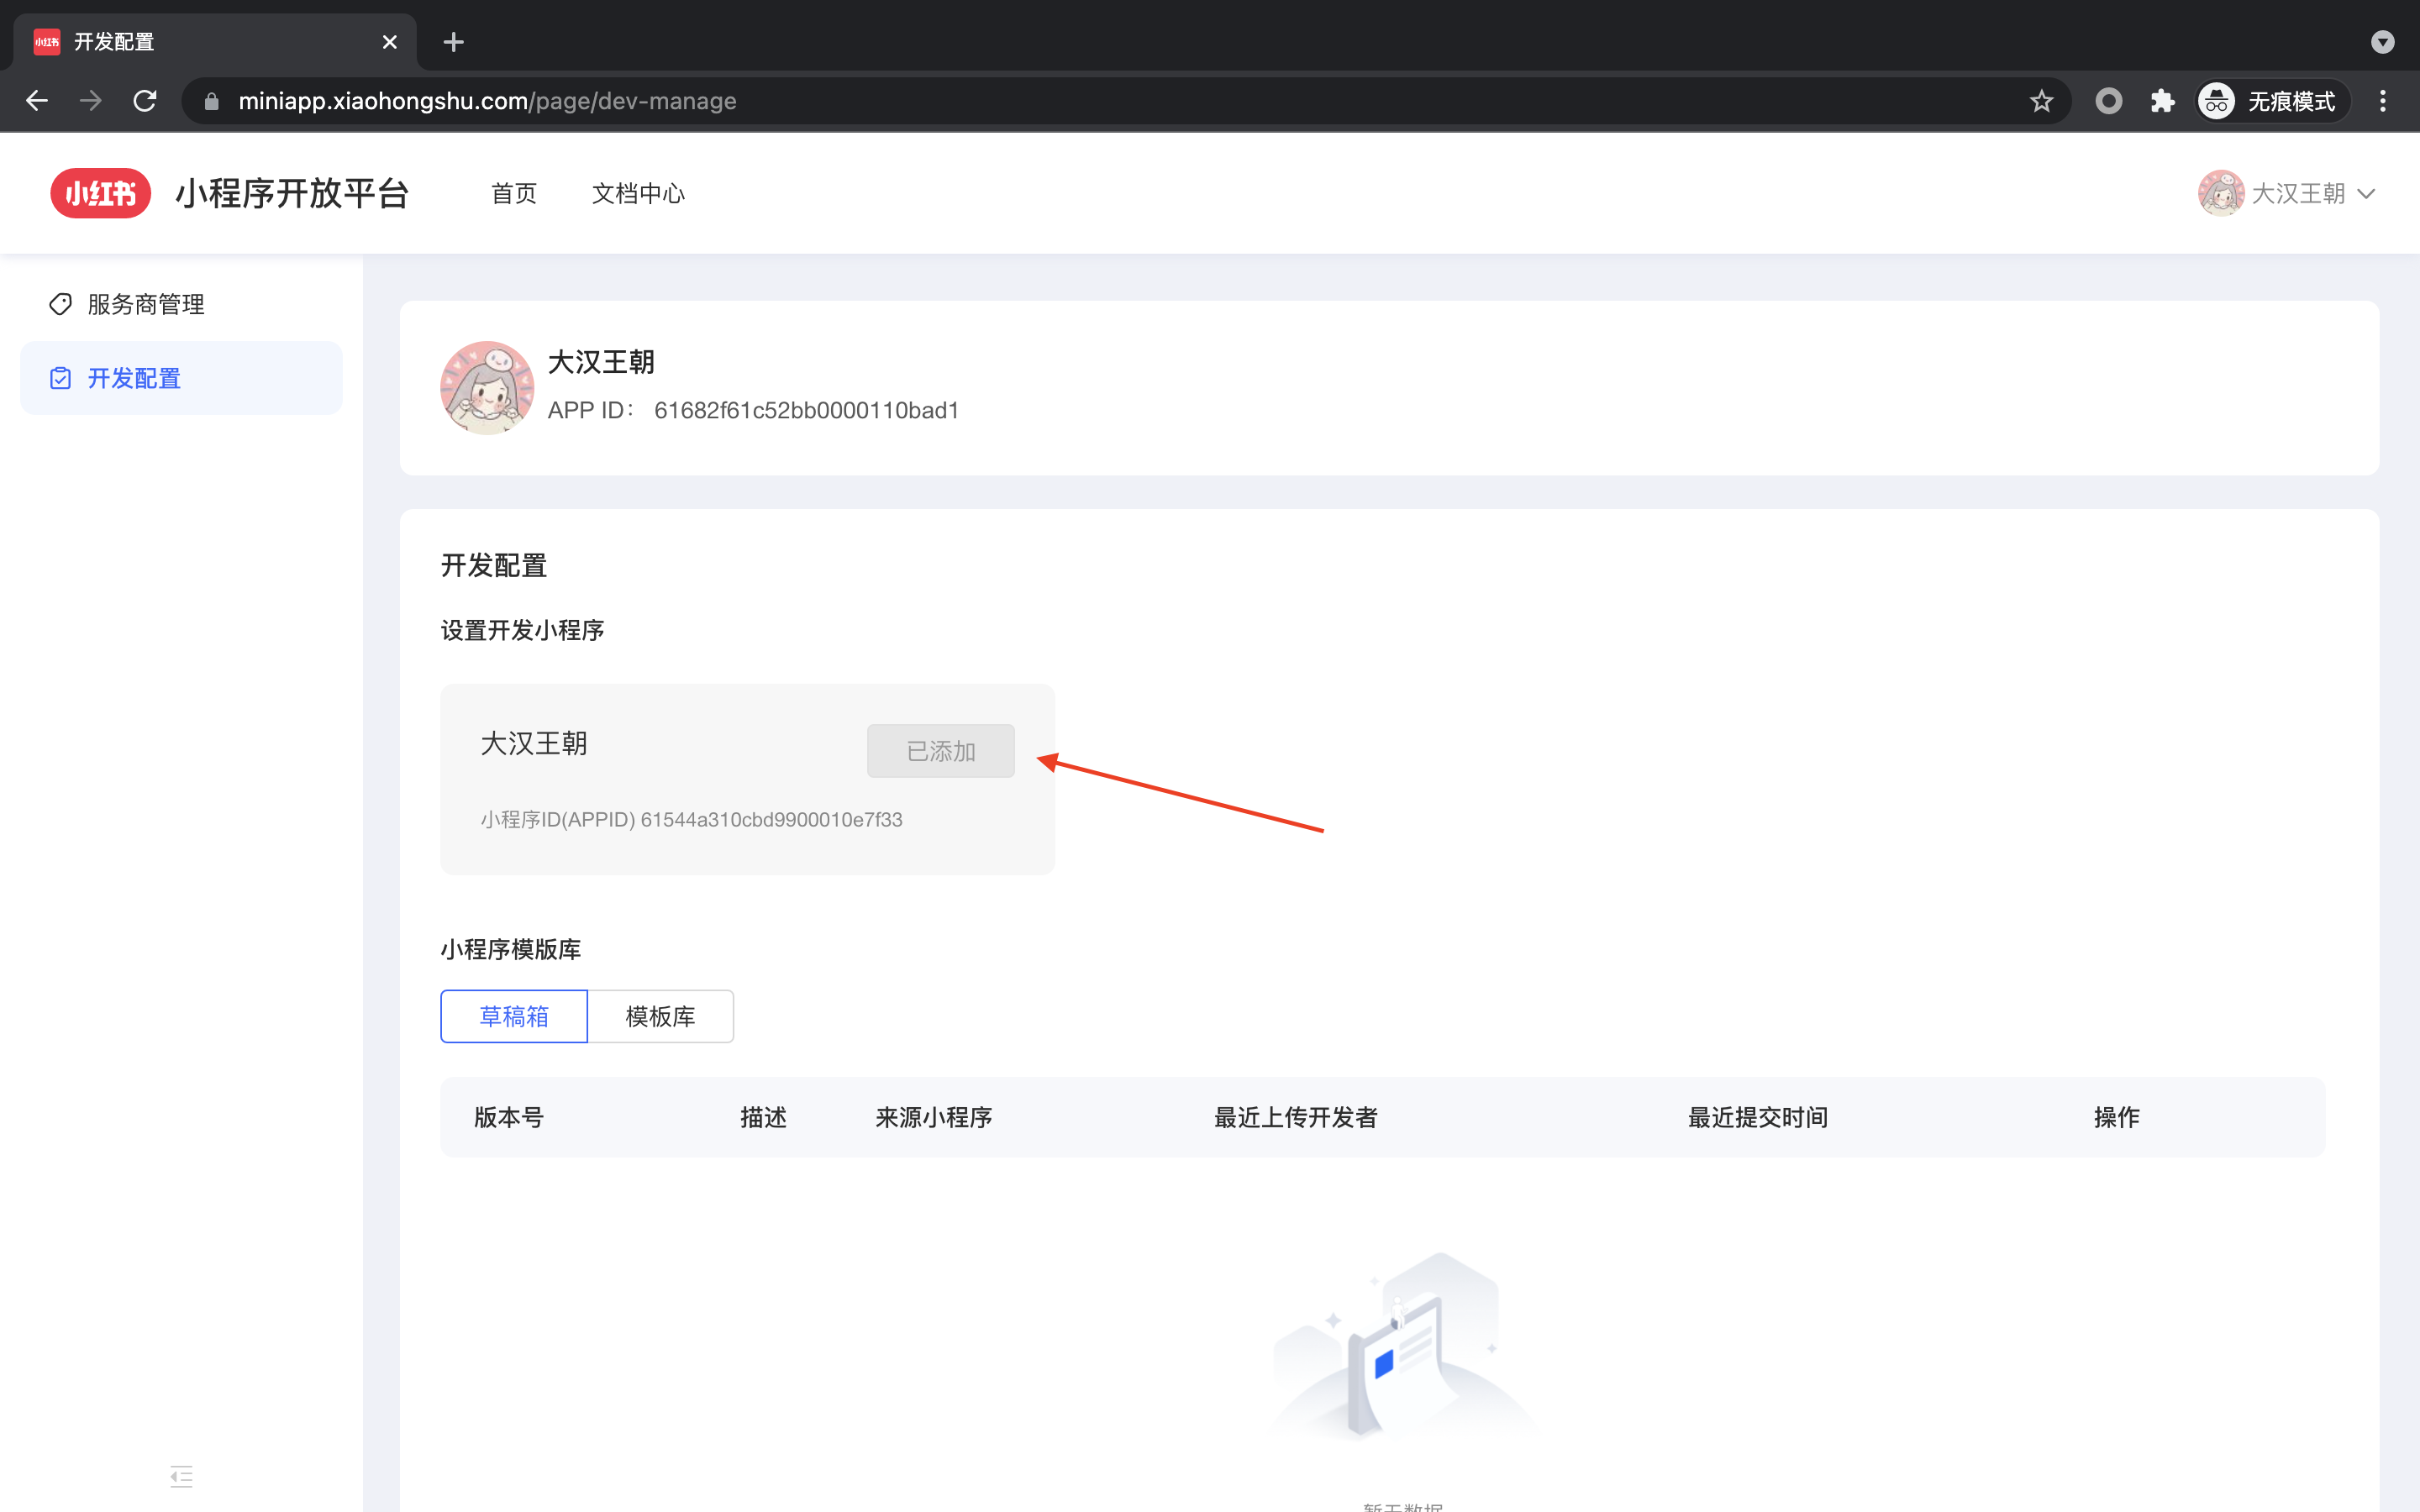Switch to the 草稿箱 tab

(514, 1016)
